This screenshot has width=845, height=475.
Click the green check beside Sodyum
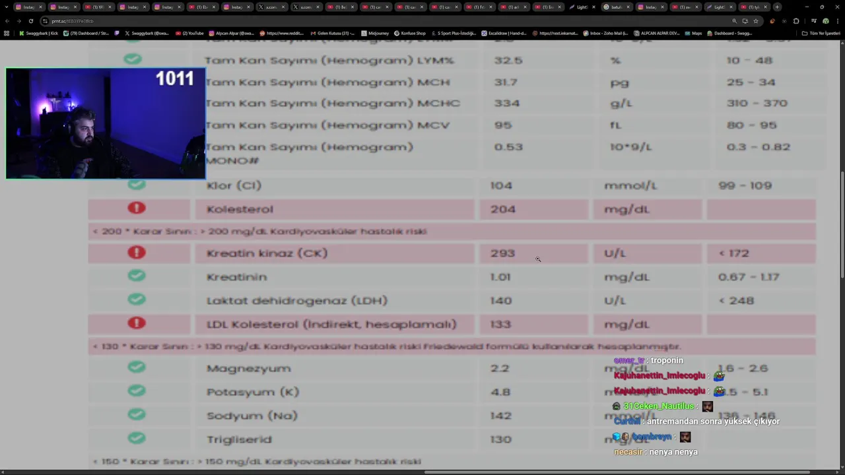pyautogui.click(x=137, y=414)
